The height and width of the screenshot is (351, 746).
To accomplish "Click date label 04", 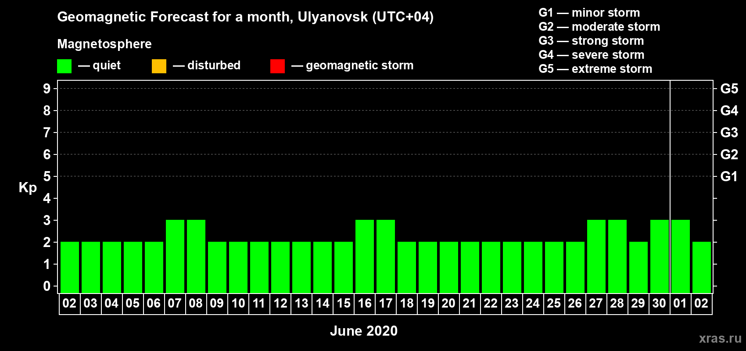I will click(111, 303).
